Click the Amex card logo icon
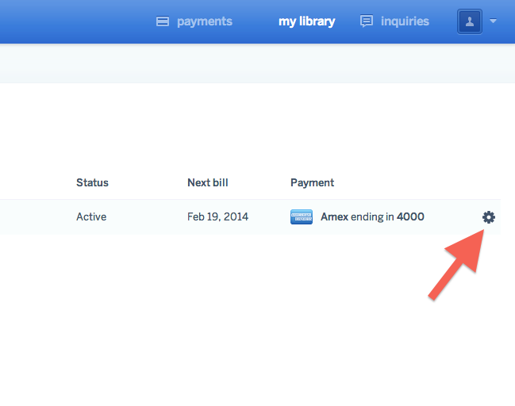Viewport: 515px width, 406px height. coord(302,216)
